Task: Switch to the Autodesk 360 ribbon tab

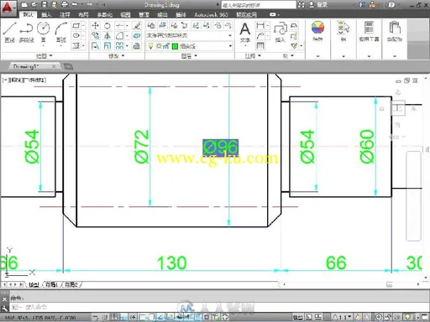Action: [211, 14]
